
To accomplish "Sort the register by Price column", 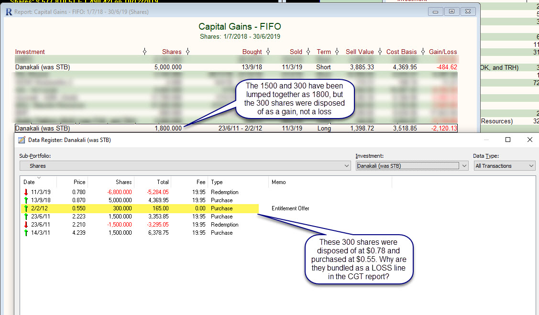I will pos(79,182).
